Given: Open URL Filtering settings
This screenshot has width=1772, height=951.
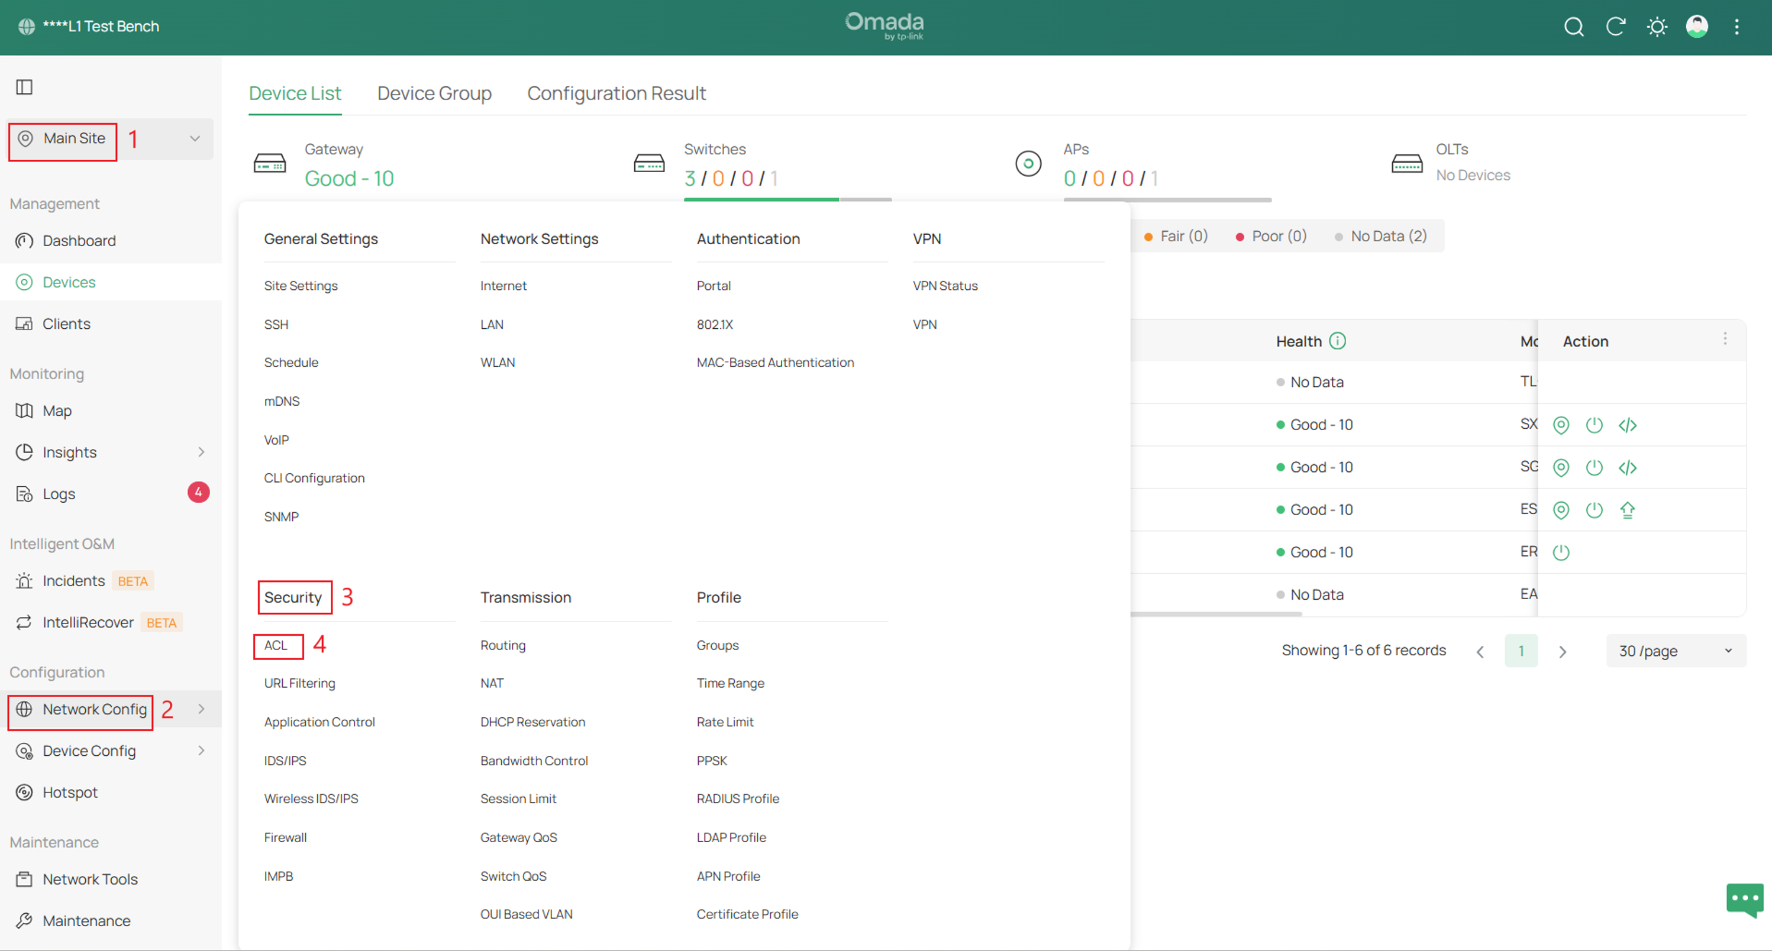Looking at the screenshot, I should coord(299,683).
